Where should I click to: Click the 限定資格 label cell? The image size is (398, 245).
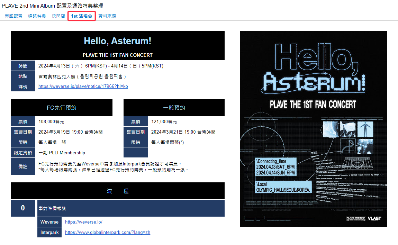[x=23, y=153]
